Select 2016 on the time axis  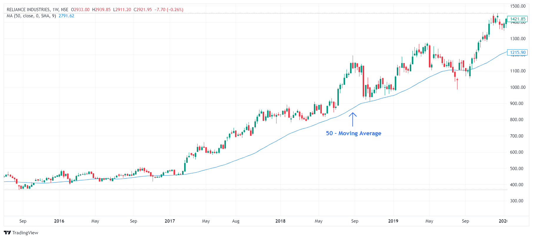point(59,221)
